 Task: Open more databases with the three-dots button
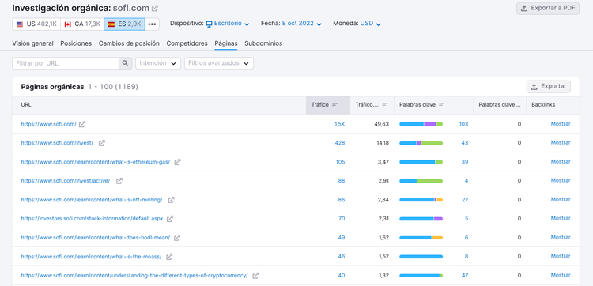click(152, 24)
